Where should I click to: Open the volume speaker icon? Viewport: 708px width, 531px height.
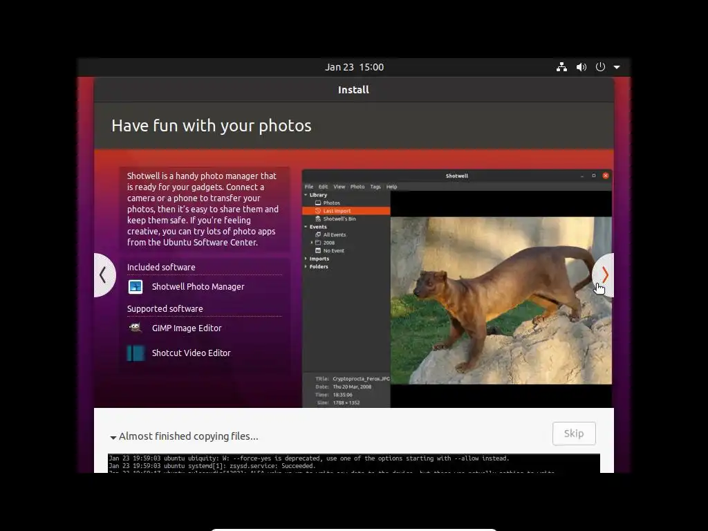581,67
